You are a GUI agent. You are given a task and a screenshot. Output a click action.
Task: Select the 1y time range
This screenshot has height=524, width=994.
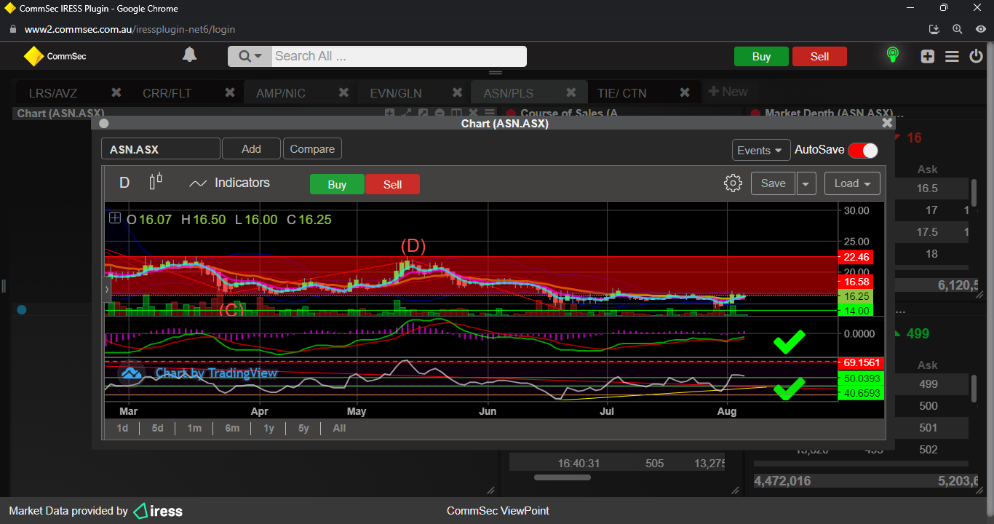tap(269, 428)
